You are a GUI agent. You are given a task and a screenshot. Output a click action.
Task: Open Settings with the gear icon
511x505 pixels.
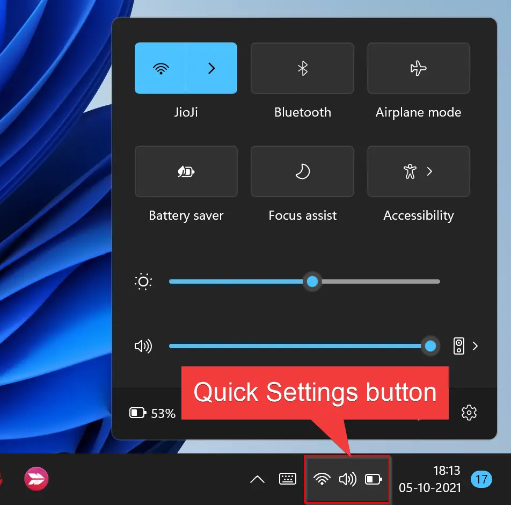point(469,413)
